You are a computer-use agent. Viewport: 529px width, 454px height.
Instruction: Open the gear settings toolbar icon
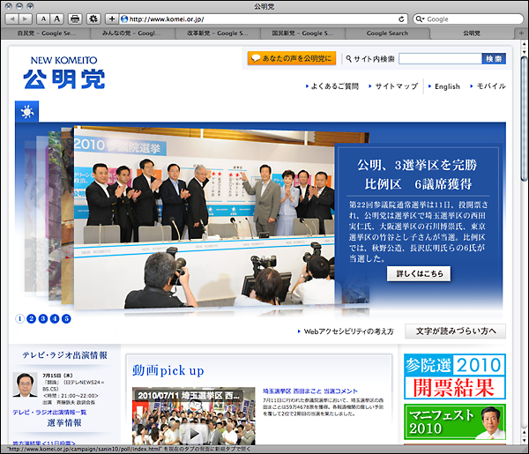tap(93, 19)
